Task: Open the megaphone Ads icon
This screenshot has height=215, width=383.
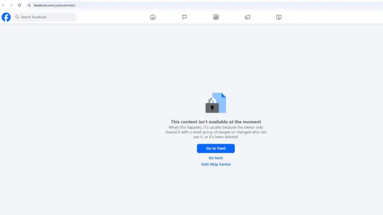Action: pos(247,17)
